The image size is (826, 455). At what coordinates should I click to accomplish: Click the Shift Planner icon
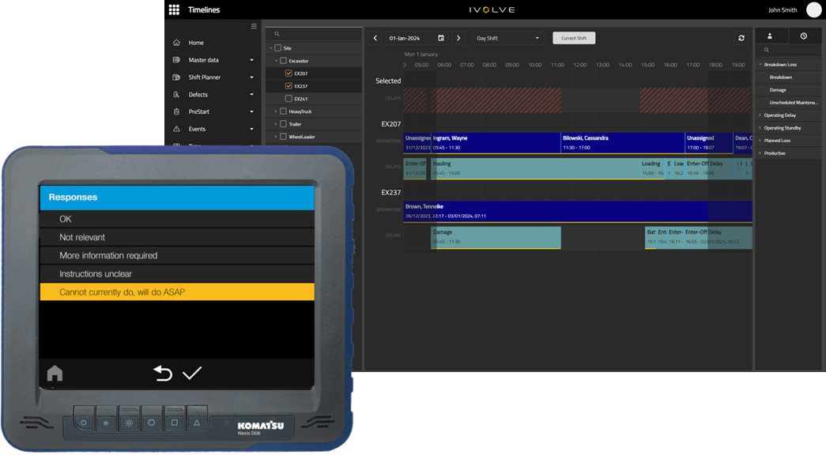click(176, 77)
